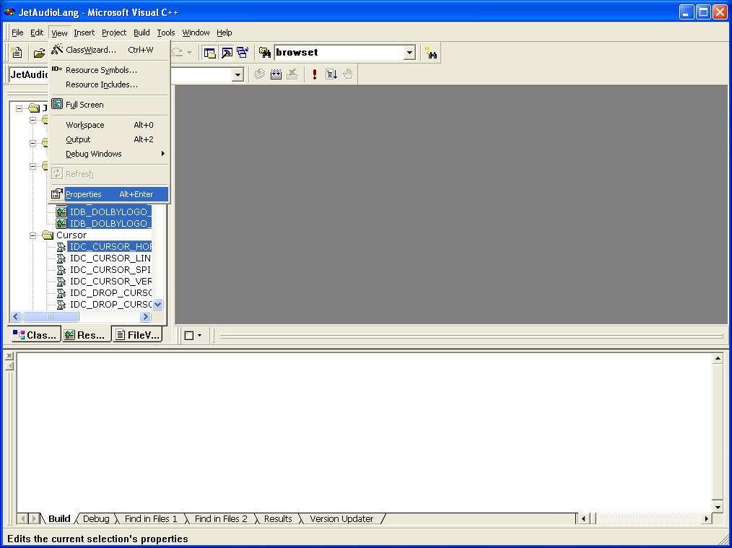
Task: Click the Stop Build toolbar icon
Action: coord(292,74)
